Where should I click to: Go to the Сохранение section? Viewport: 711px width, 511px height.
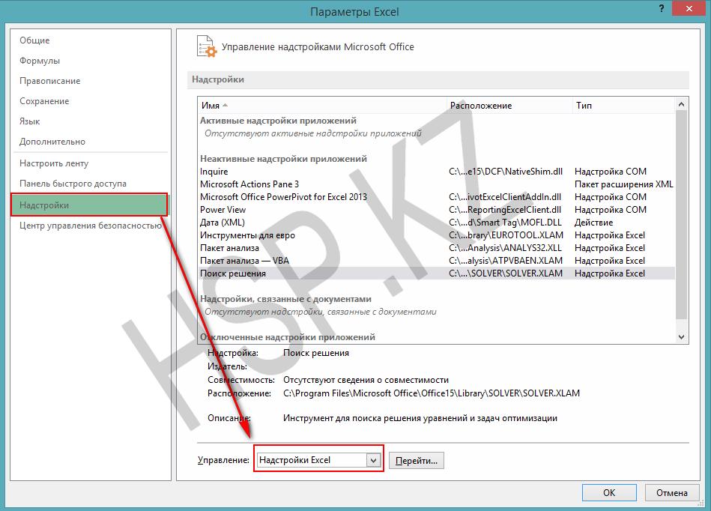pyautogui.click(x=44, y=101)
